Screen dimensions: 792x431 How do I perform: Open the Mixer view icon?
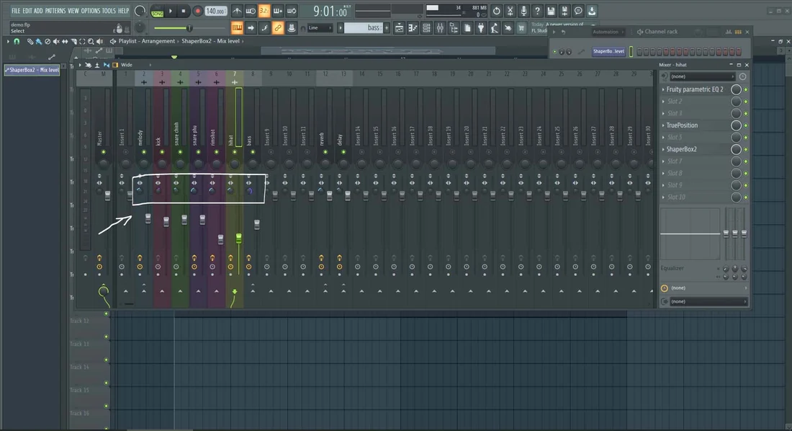(440, 28)
